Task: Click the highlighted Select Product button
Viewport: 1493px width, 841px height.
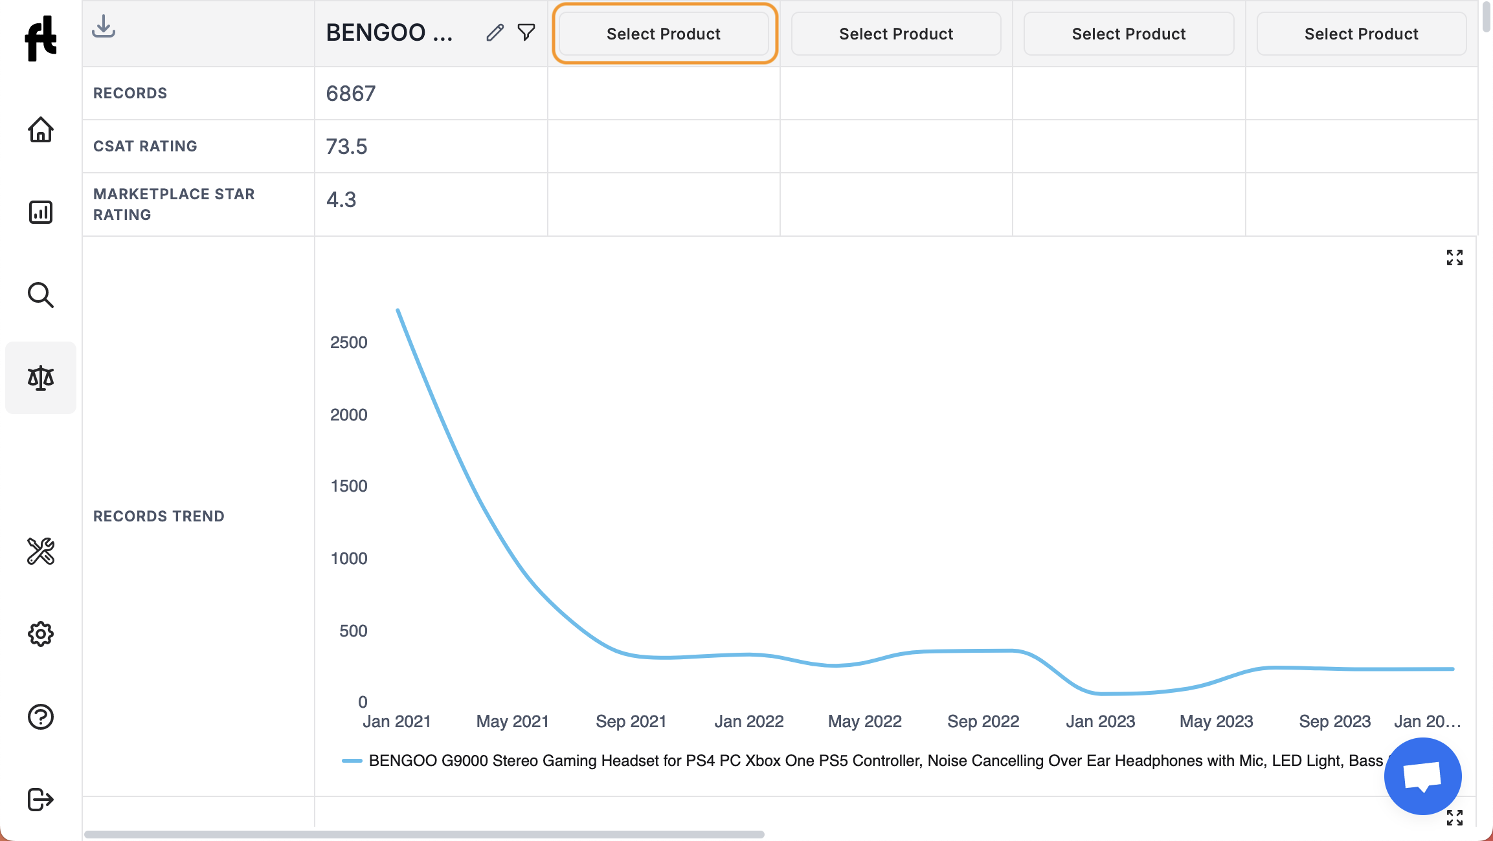Action: (x=664, y=34)
